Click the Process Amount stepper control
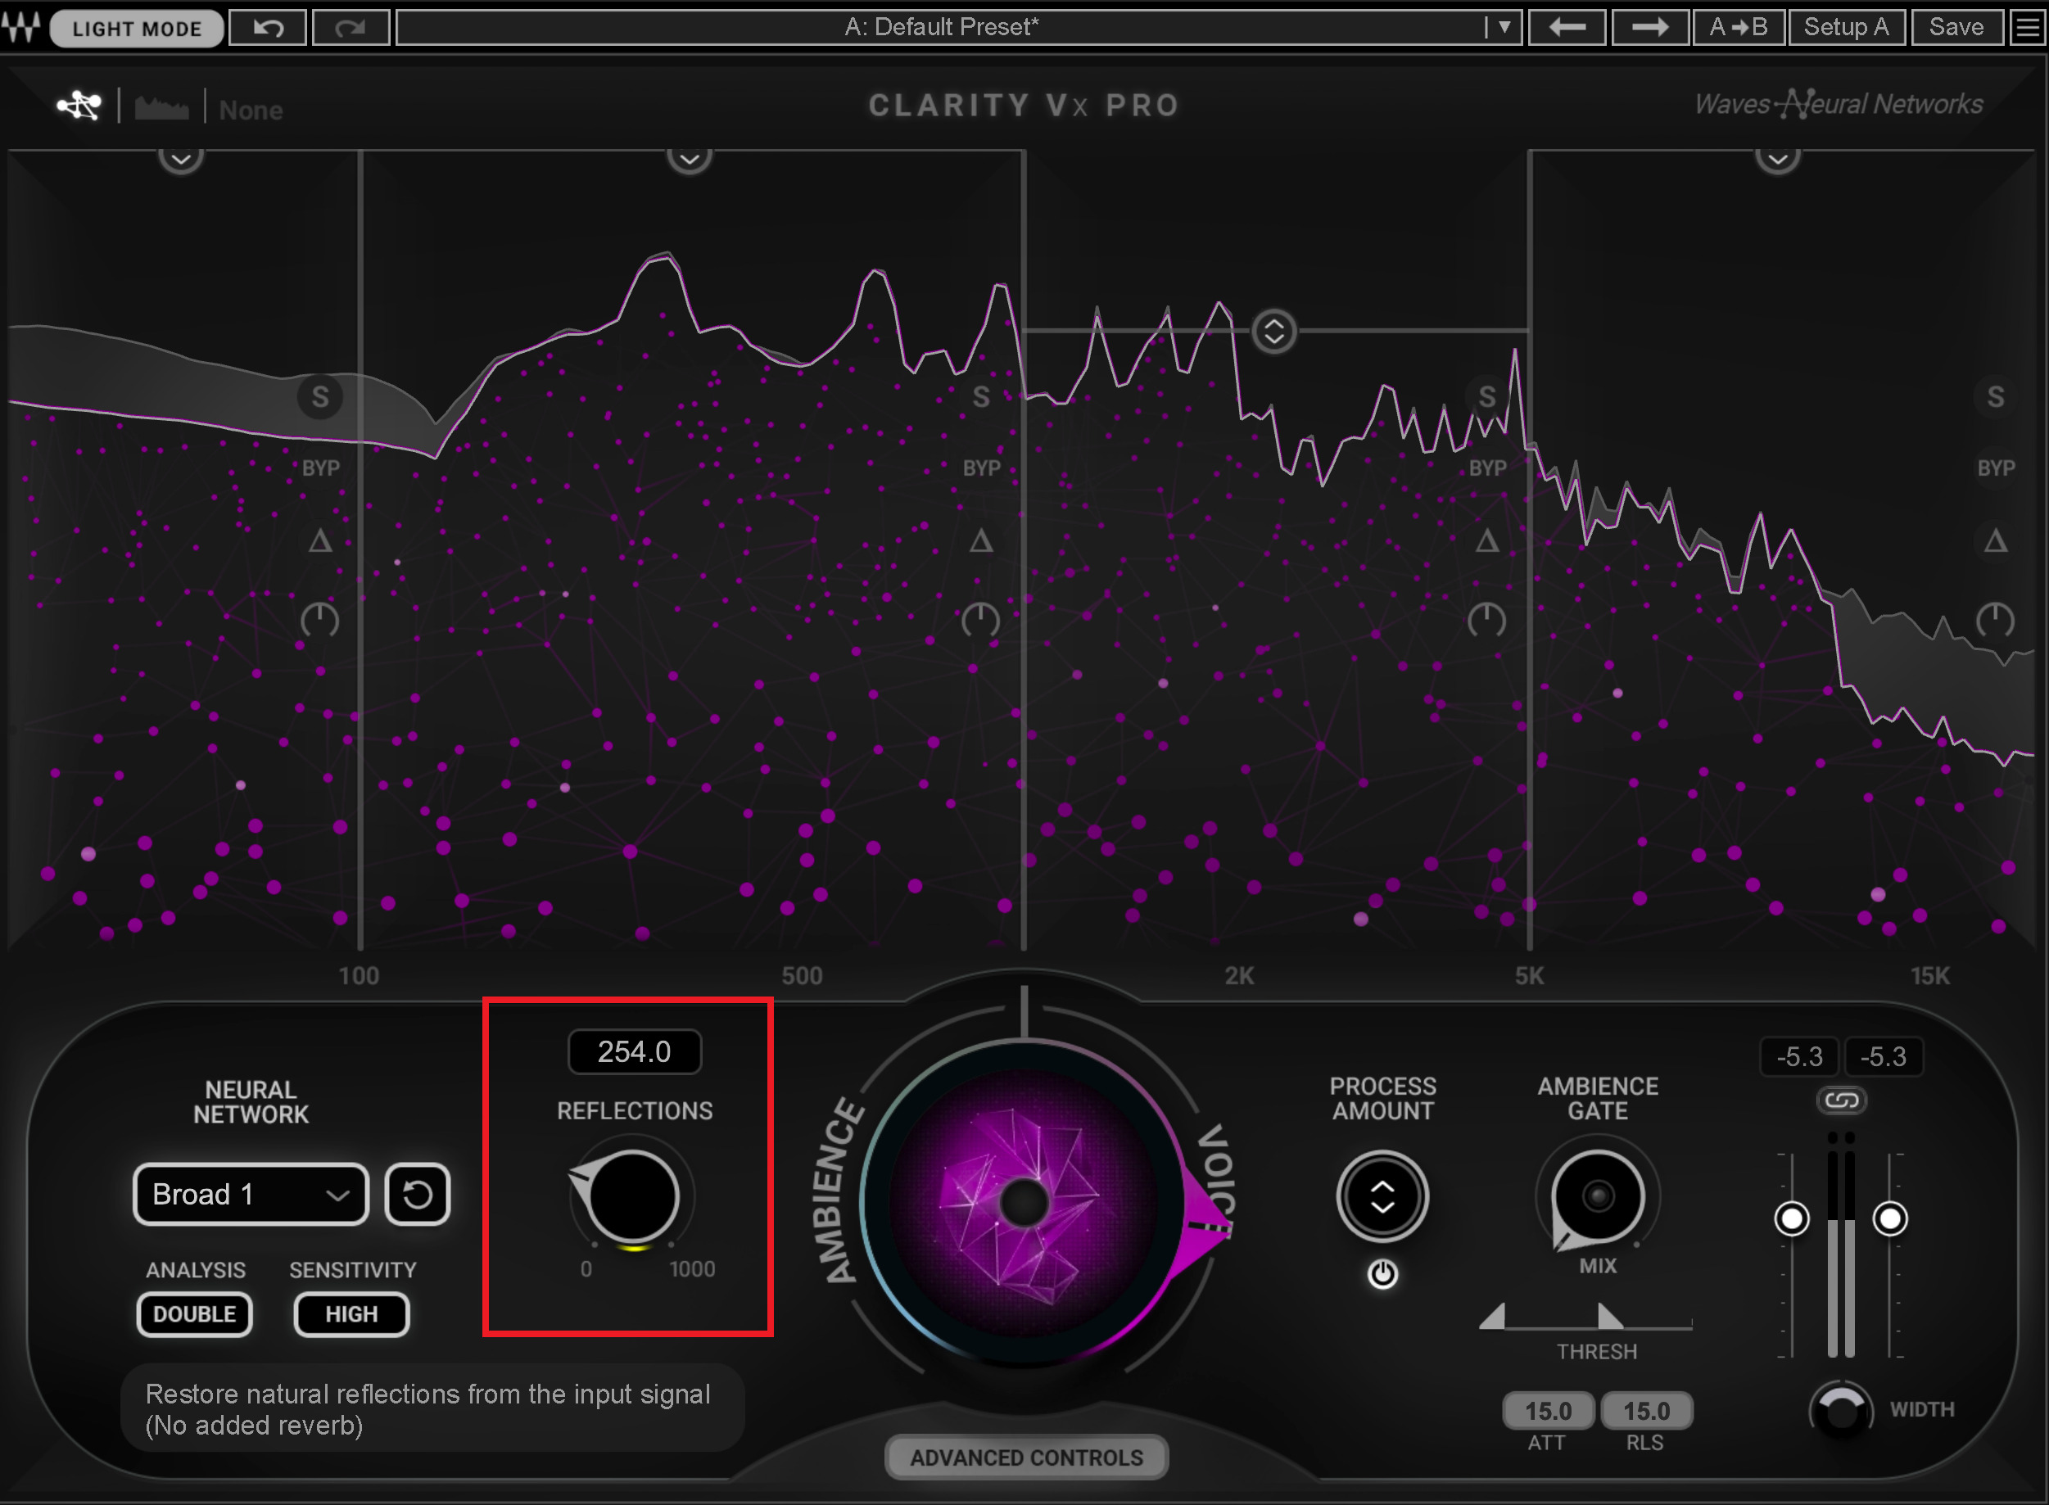Image resolution: width=2049 pixels, height=1505 pixels. pyautogui.click(x=1382, y=1197)
